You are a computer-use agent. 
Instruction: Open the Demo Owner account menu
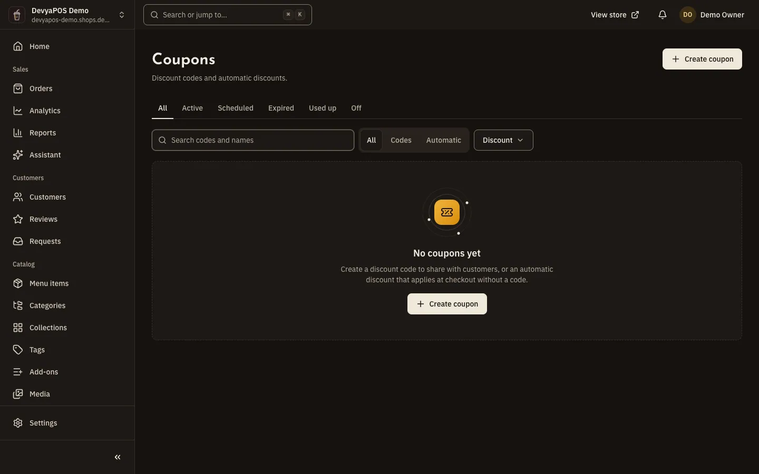[x=712, y=15]
